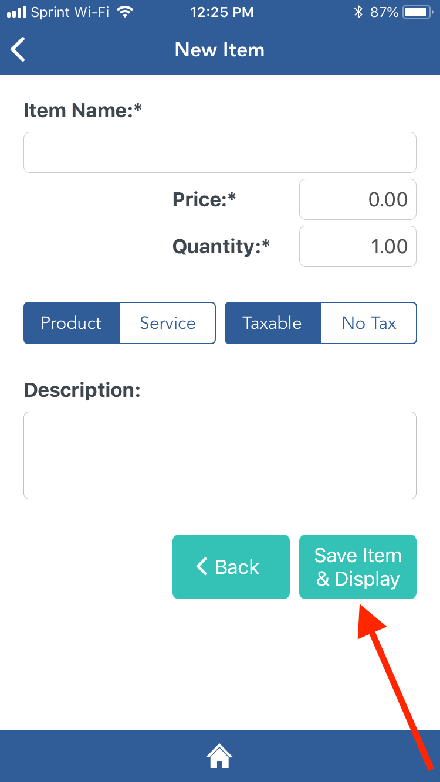Viewport: 440px width, 782px height.
Task: Choose the No Tax option
Action: pyautogui.click(x=368, y=323)
